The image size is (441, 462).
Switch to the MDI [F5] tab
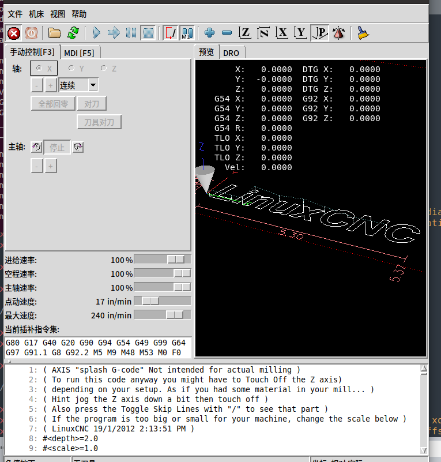(x=79, y=52)
